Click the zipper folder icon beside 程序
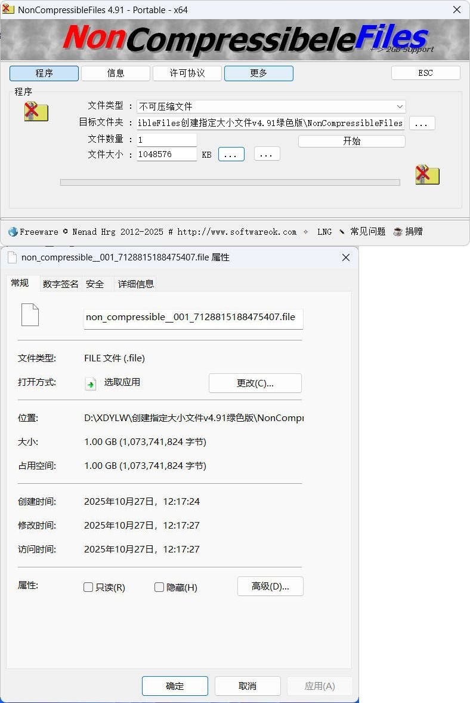Viewport: 470px width, 703px height. [36, 112]
